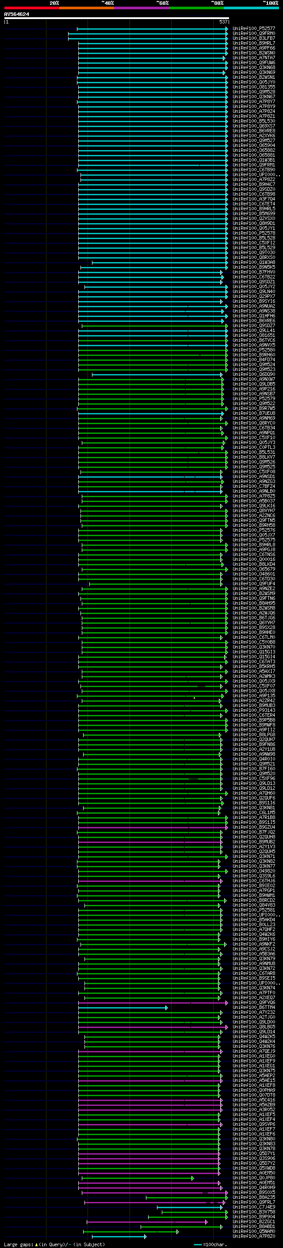Viewport: 283px width, 1248px height.
Task: Click the purple alignment bar for B2ZGC1
Action: 147,1221
